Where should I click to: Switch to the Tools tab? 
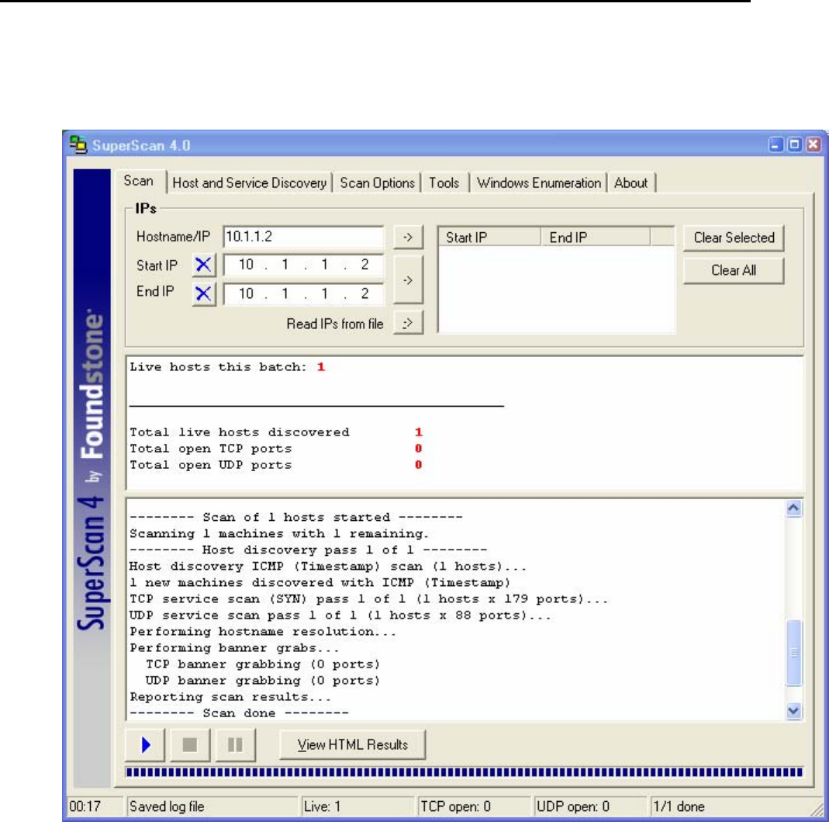tap(444, 183)
